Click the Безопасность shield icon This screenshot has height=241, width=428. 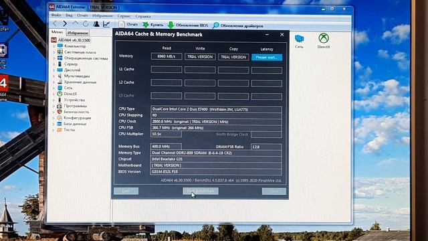60,112
